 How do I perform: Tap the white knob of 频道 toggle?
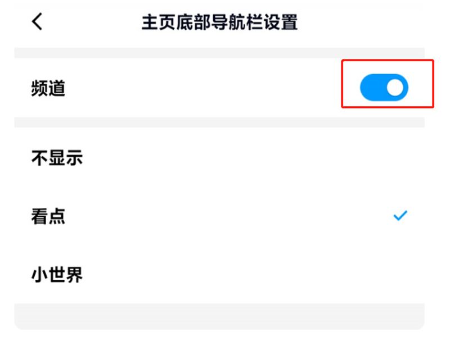[395, 88]
